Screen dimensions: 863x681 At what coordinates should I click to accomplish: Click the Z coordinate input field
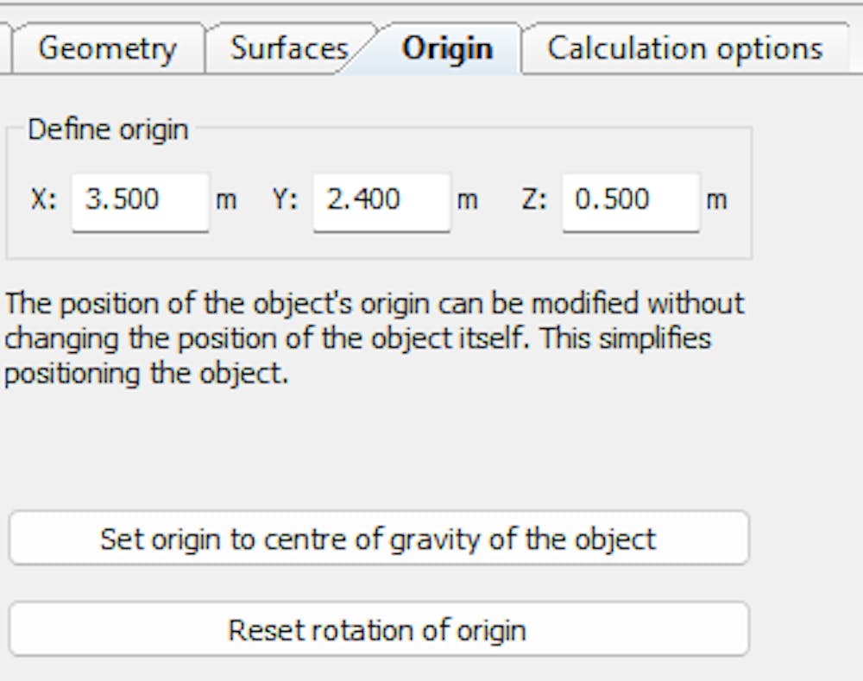(x=630, y=201)
